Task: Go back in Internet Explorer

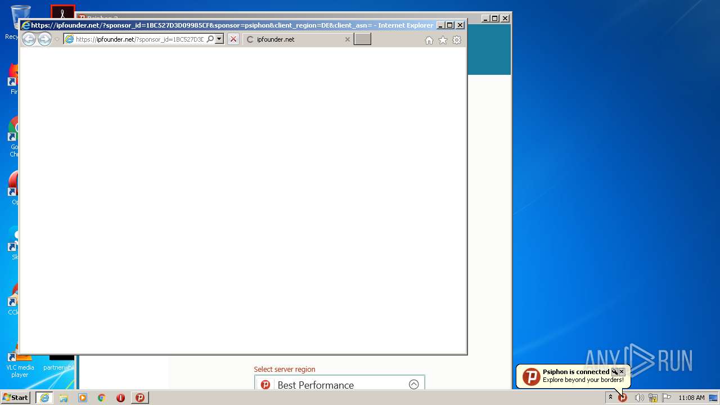Action: (x=29, y=39)
